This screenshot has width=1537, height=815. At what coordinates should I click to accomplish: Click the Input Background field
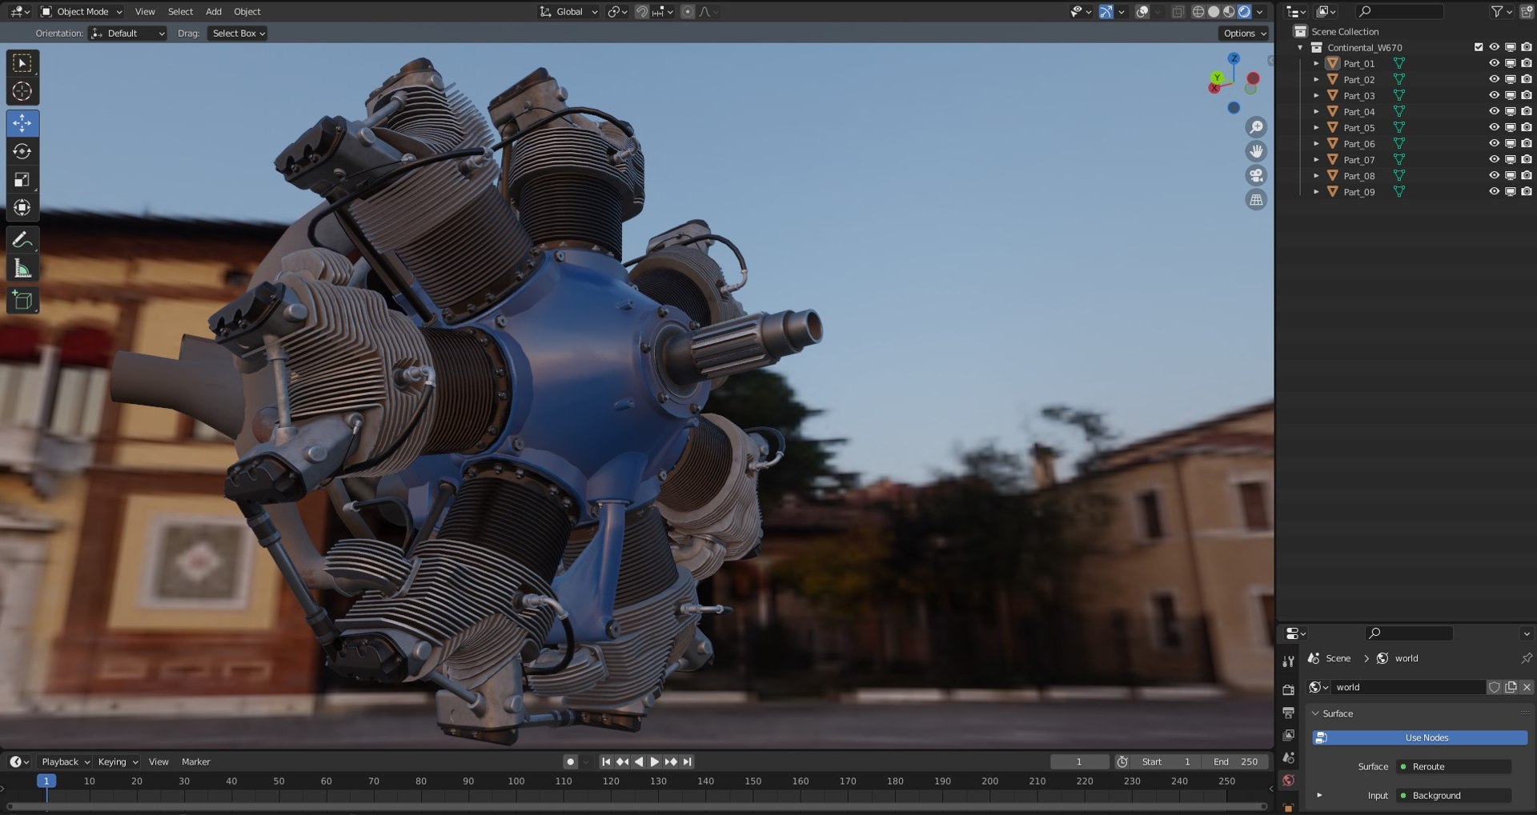(x=1454, y=795)
